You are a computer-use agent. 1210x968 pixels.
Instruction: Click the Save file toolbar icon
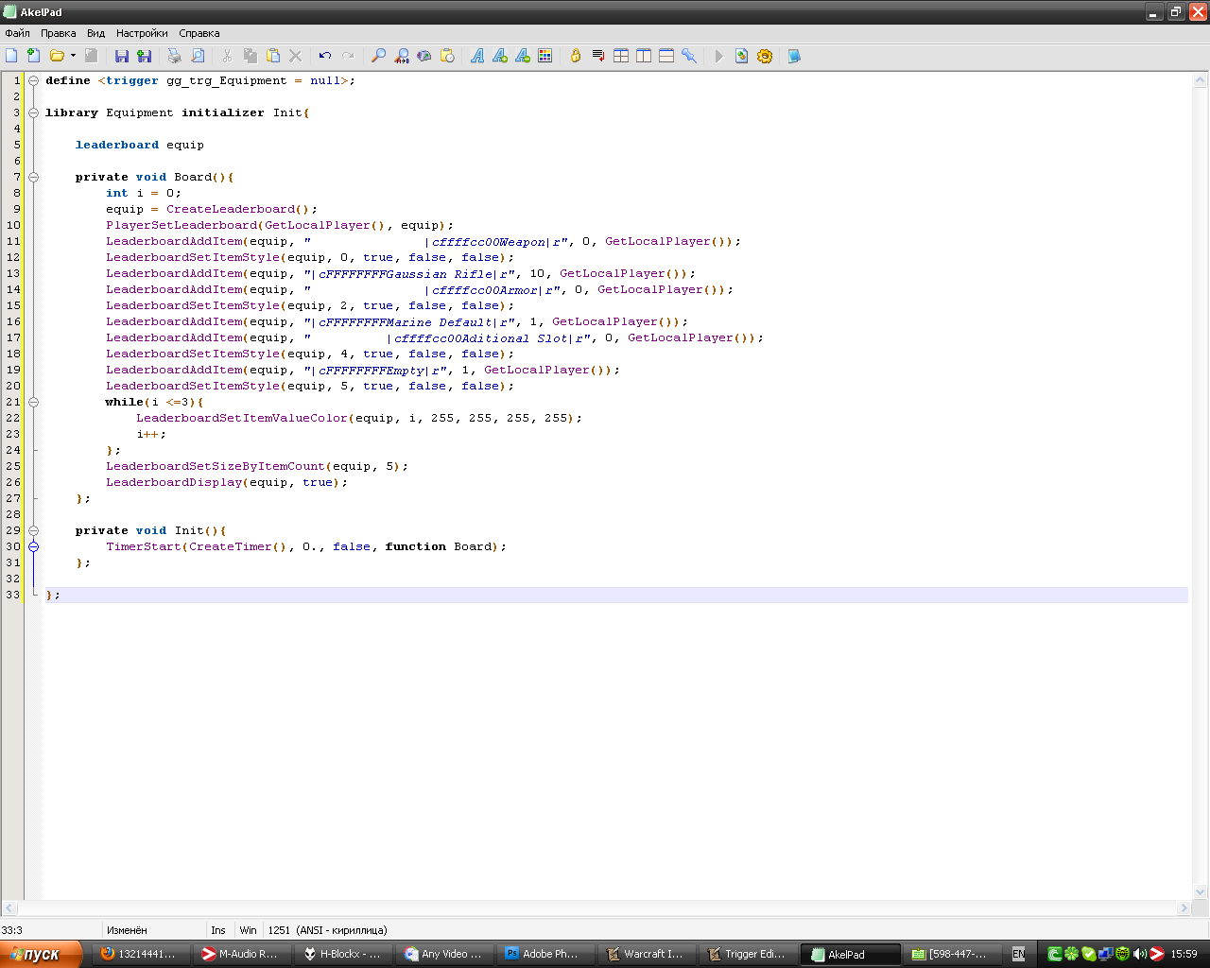[x=122, y=57]
